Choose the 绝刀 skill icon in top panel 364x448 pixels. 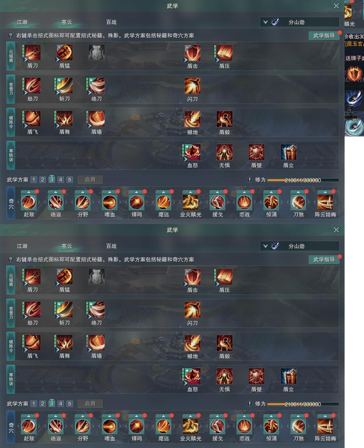[97, 86]
